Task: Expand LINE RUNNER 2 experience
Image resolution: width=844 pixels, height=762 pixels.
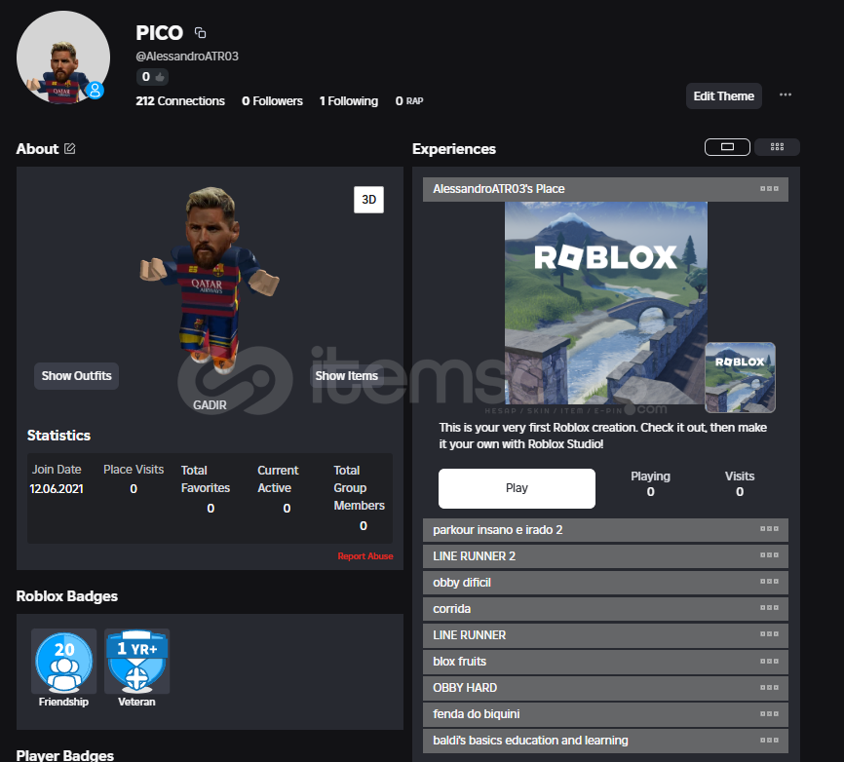Action: (605, 556)
